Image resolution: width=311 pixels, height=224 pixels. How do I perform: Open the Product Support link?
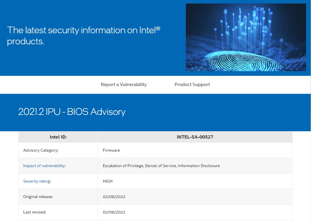(x=192, y=85)
